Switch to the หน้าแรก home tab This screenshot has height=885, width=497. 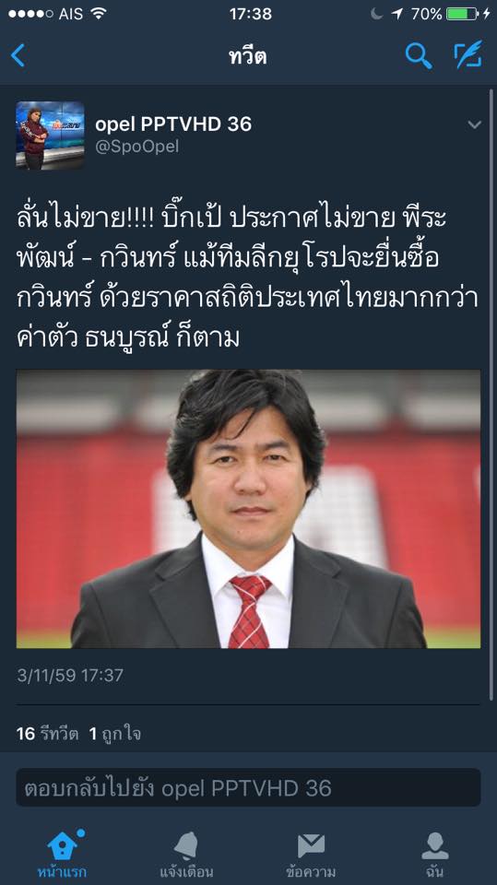[62, 854]
